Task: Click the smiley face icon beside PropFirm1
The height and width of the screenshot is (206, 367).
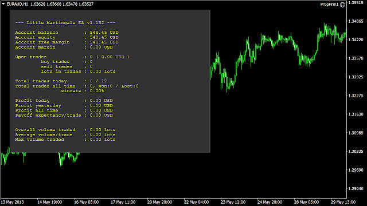Action: (342, 5)
